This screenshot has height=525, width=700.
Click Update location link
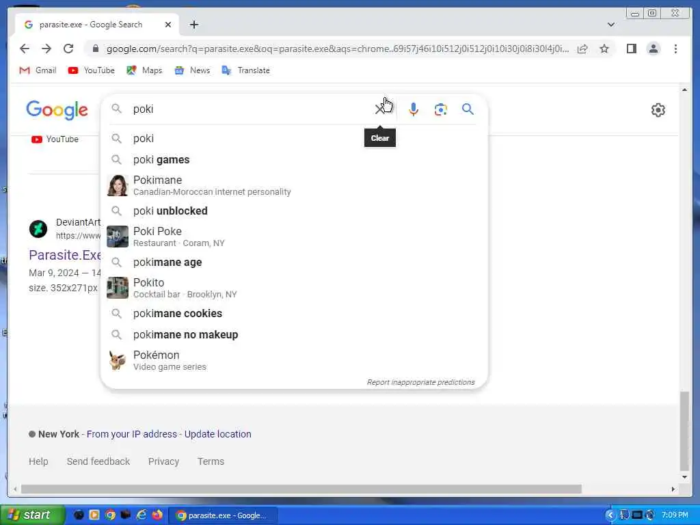click(218, 434)
